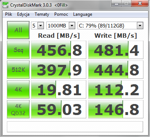This screenshot has height=137, width=150.
Task: Start the 4K benchmark test
Action: [x=18, y=89]
